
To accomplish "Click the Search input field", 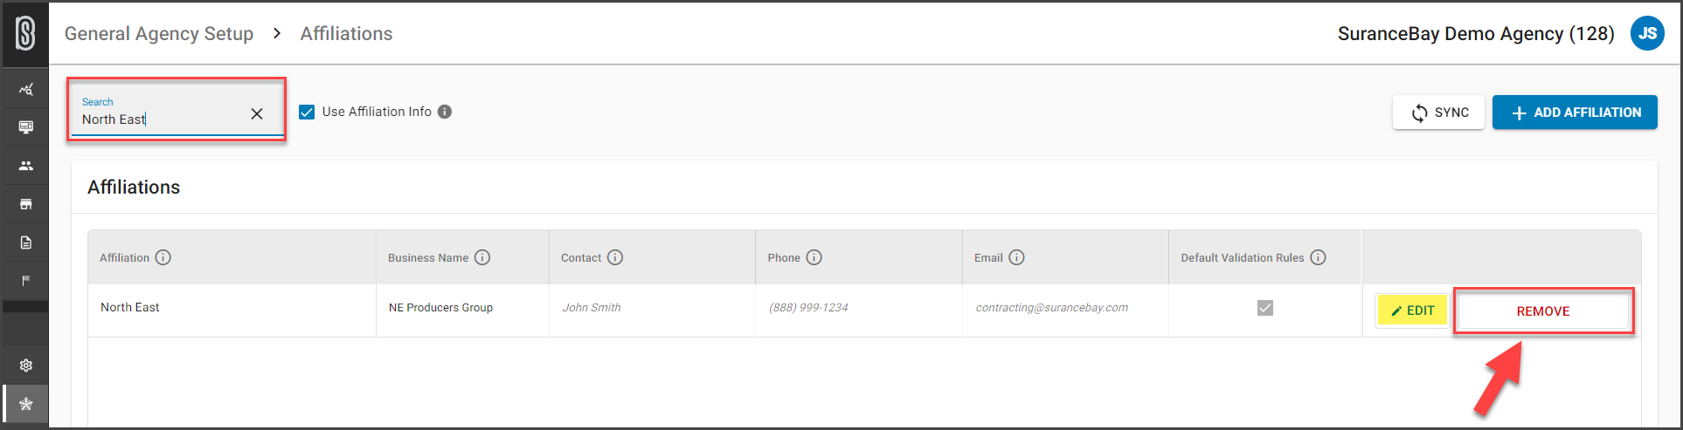I will 163,113.
